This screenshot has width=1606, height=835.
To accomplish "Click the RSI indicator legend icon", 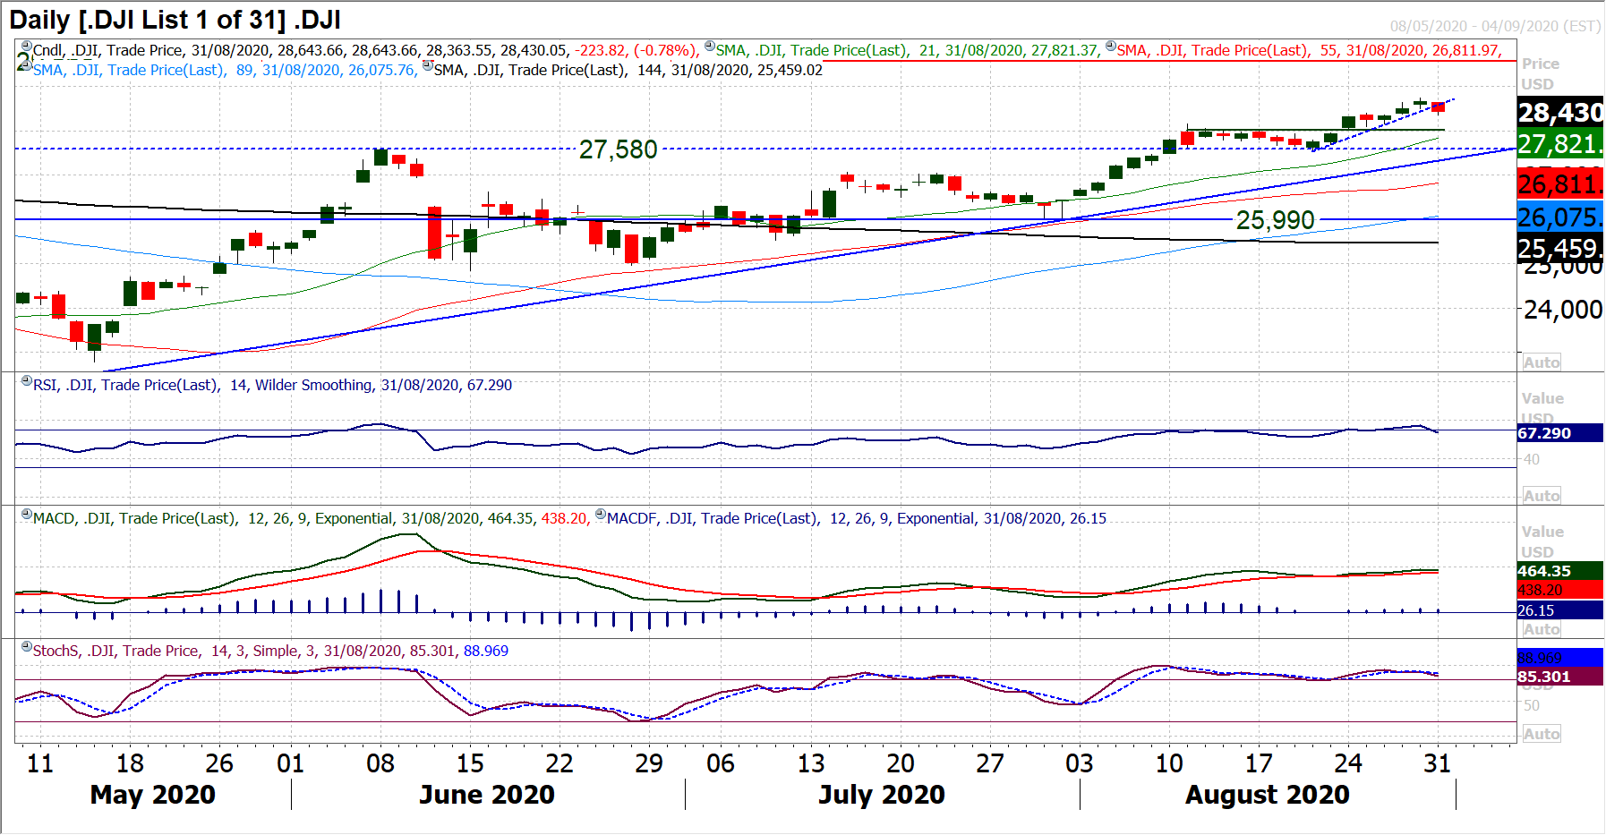I will 27,381.
